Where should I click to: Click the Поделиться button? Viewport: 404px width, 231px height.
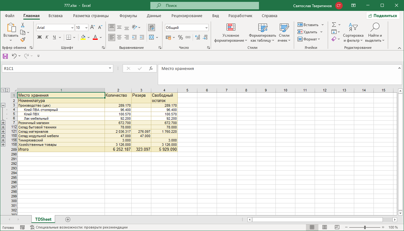coord(383,16)
